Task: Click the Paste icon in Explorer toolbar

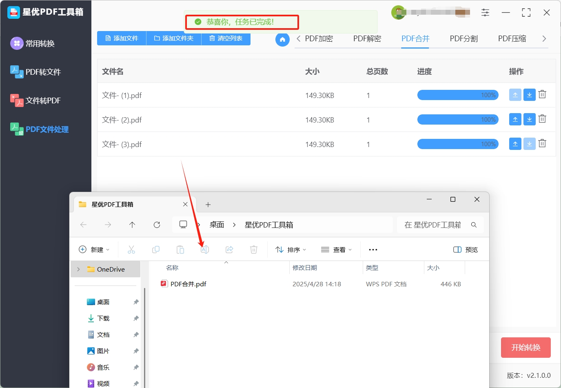Action: [180, 250]
